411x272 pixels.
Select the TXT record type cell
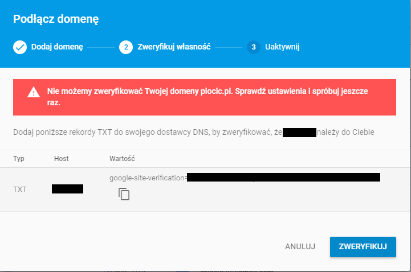click(x=20, y=189)
